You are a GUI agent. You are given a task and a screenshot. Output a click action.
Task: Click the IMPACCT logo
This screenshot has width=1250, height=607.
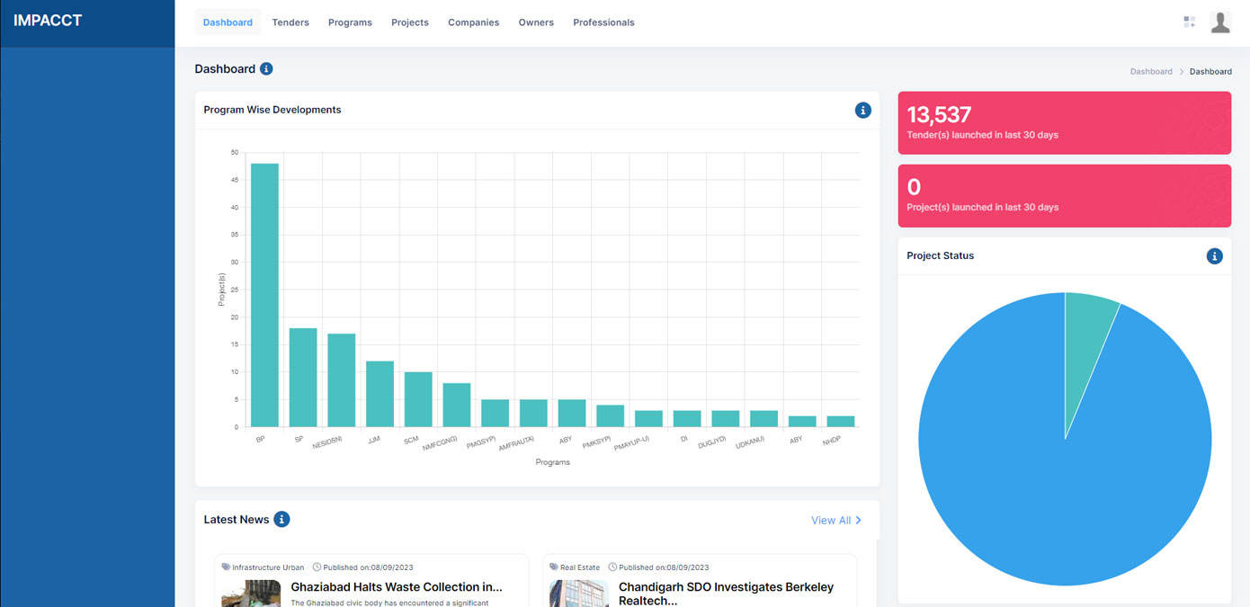(48, 21)
